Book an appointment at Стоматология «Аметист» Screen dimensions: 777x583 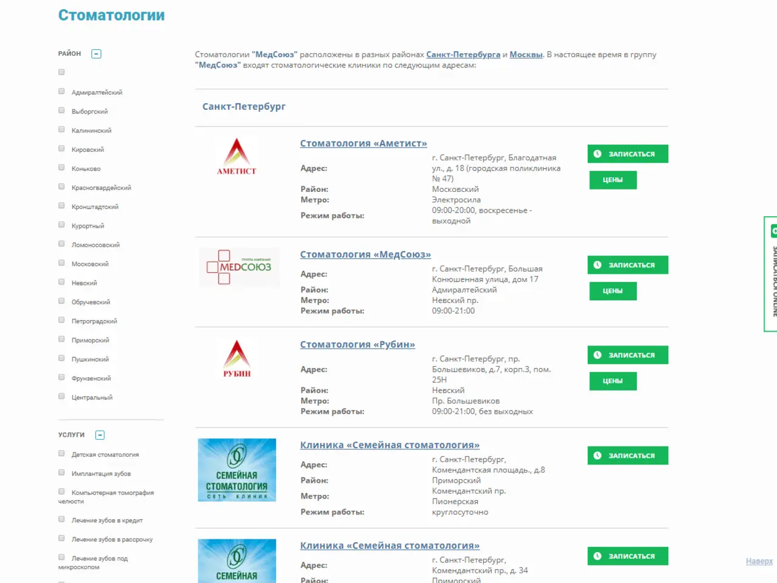[x=628, y=154]
